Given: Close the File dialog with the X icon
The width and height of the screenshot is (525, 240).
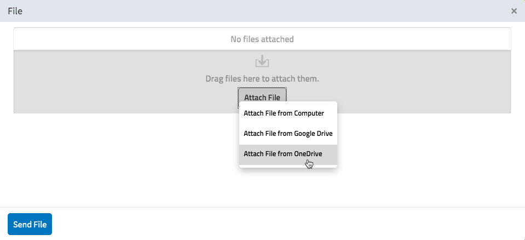Looking at the screenshot, I should click(x=514, y=11).
